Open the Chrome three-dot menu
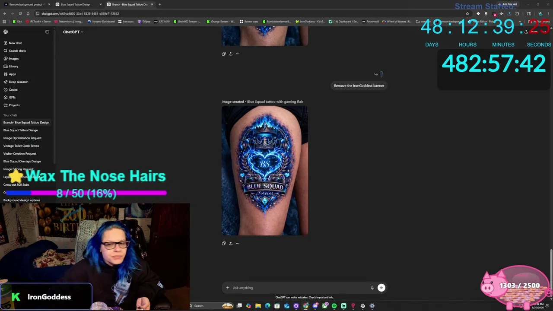 pyautogui.click(x=548, y=13)
